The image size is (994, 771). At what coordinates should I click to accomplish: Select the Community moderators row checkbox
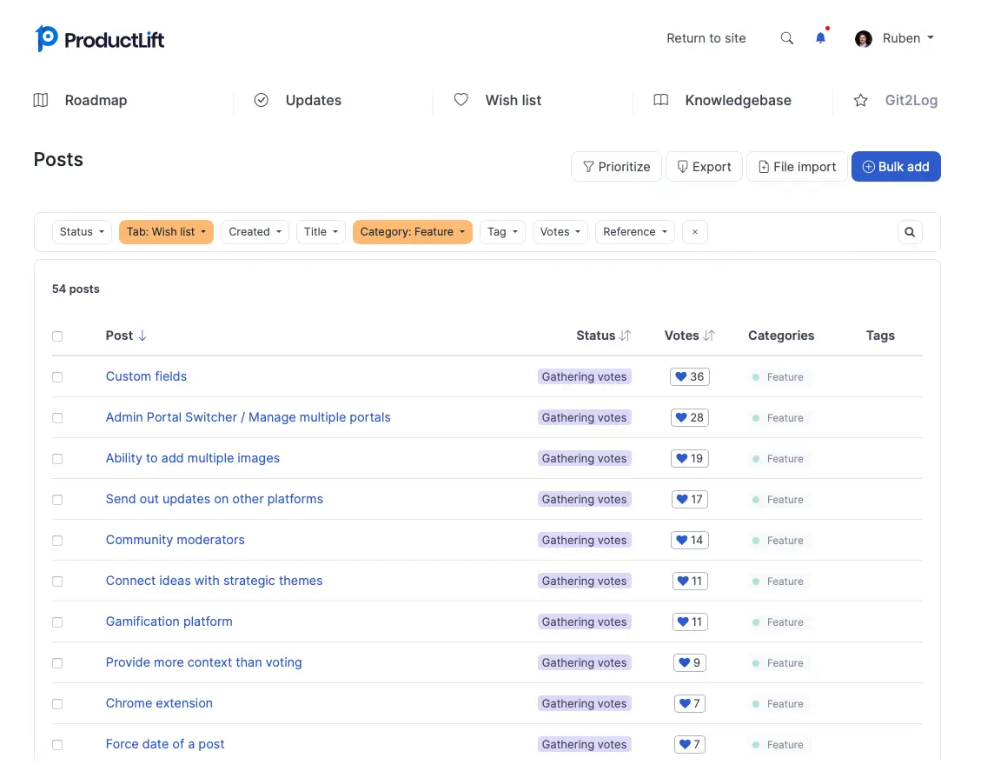57,541
